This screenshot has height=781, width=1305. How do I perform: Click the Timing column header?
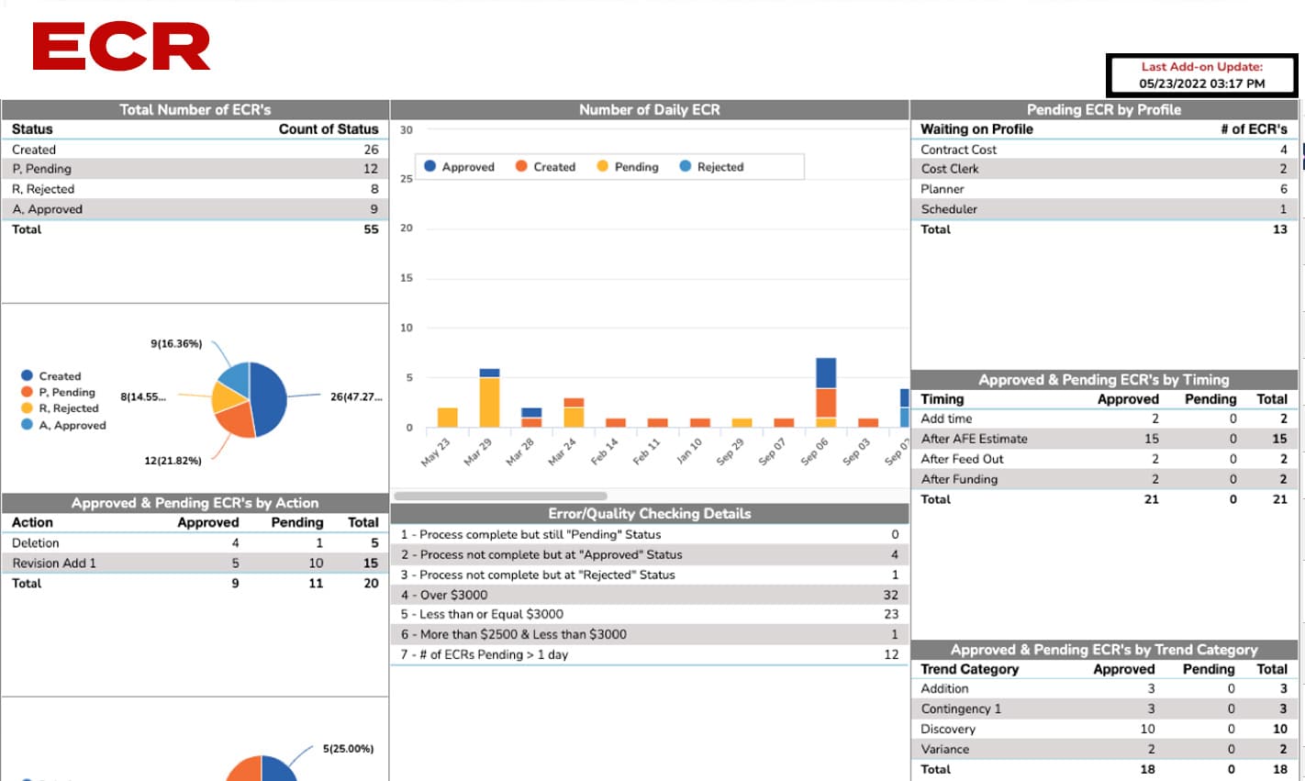[942, 399]
